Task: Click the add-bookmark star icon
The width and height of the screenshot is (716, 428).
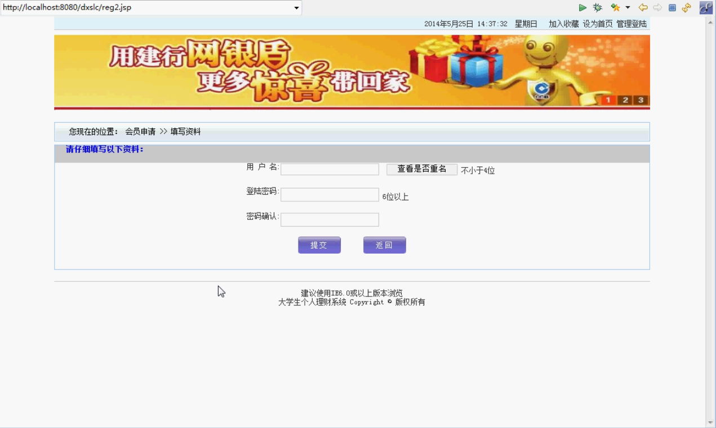Action: pos(615,8)
